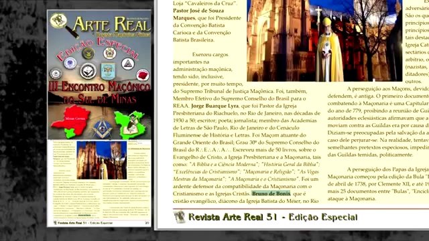429x241 pixels.
Task: Click the text Supremo Tribunal de Justiça Maçônica
Action: (227, 91)
